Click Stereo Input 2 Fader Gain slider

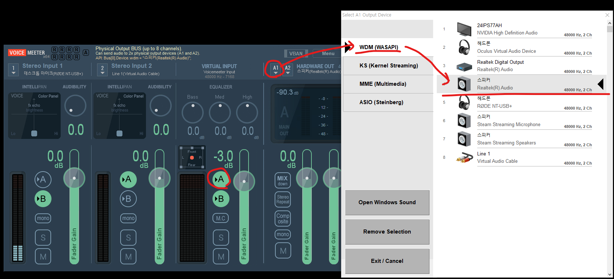[160, 207]
